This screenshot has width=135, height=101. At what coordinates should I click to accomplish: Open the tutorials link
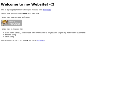coord(41,40)
